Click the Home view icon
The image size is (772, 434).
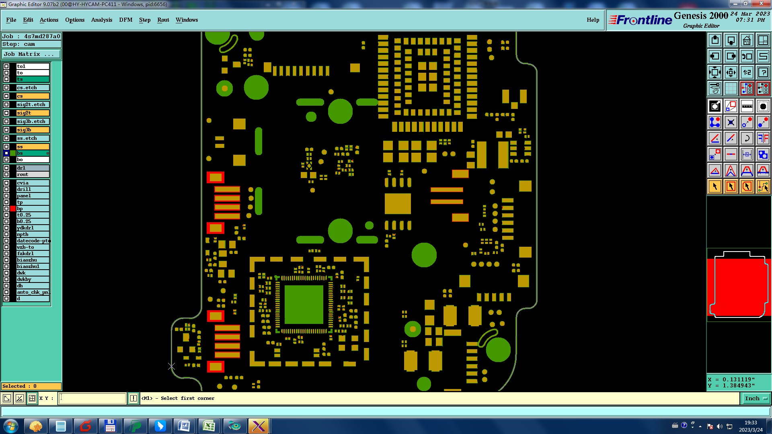[747, 40]
